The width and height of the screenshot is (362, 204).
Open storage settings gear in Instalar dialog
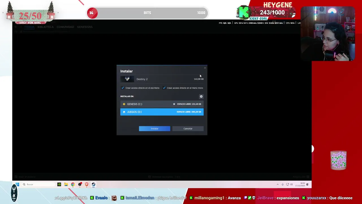click(x=201, y=96)
